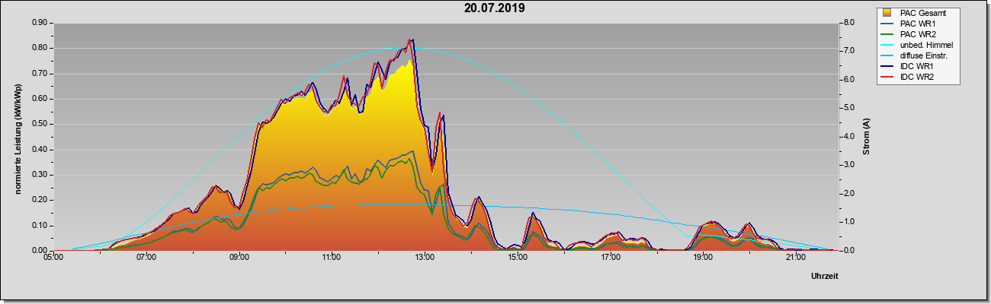Viewport: 991px width, 304px height.
Task: Click the 05:00 time axis label
Action: [x=54, y=258]
